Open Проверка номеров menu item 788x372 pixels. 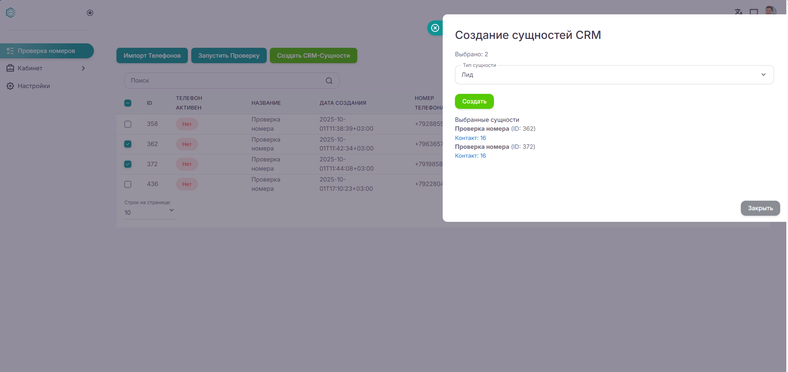[46, 51]
